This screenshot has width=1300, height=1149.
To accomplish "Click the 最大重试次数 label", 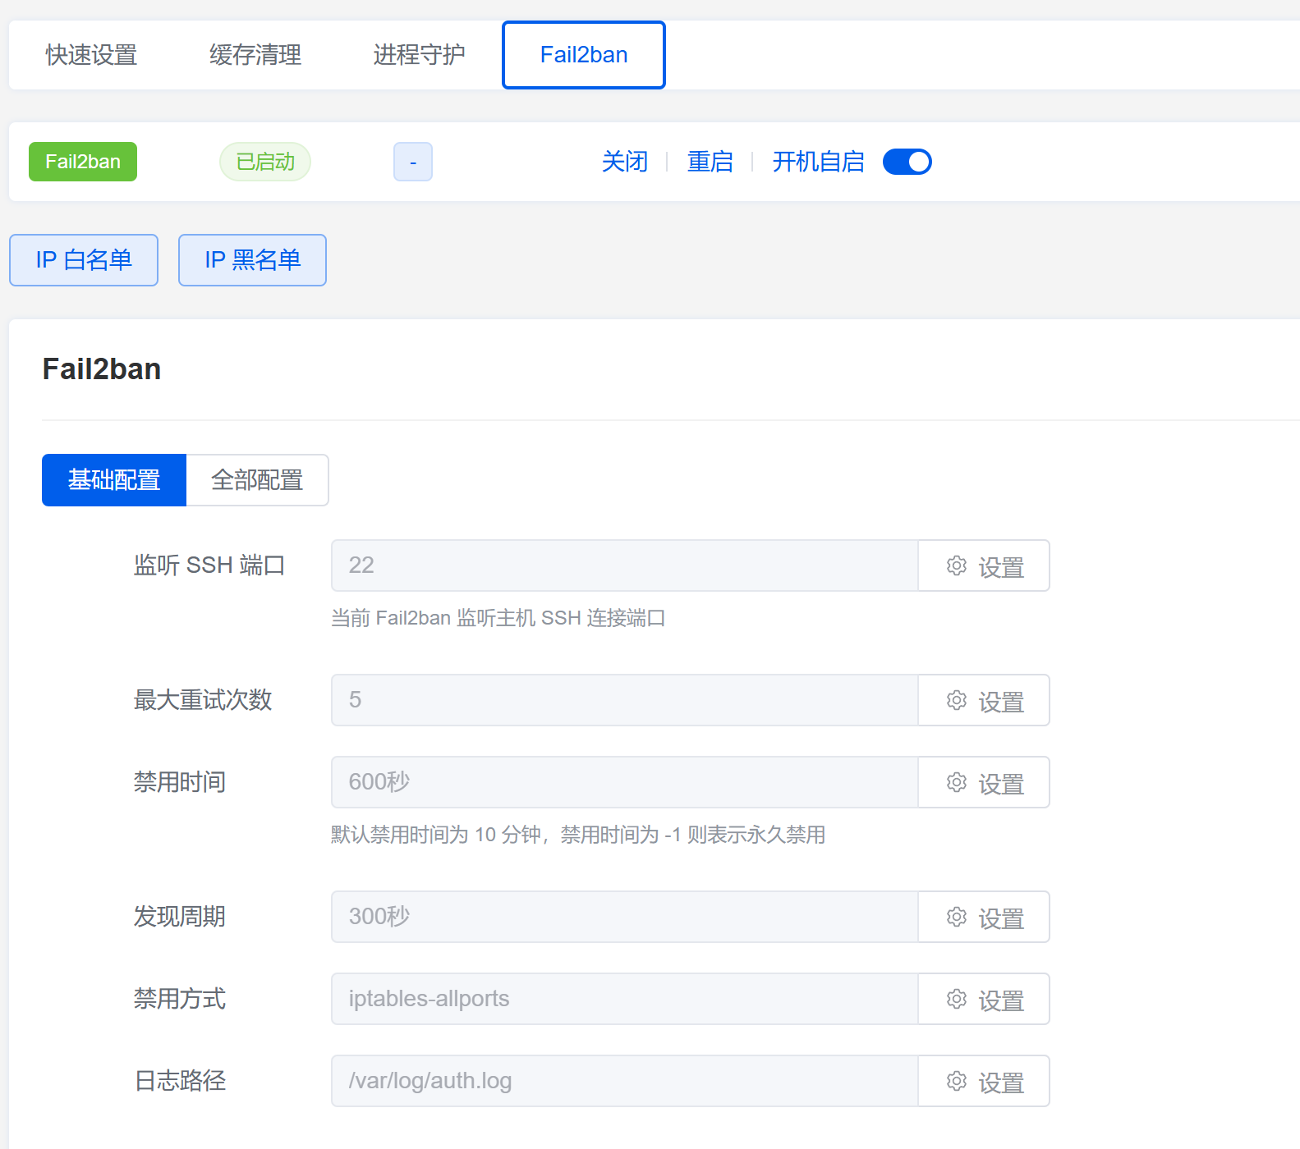I will coord(203,700).
